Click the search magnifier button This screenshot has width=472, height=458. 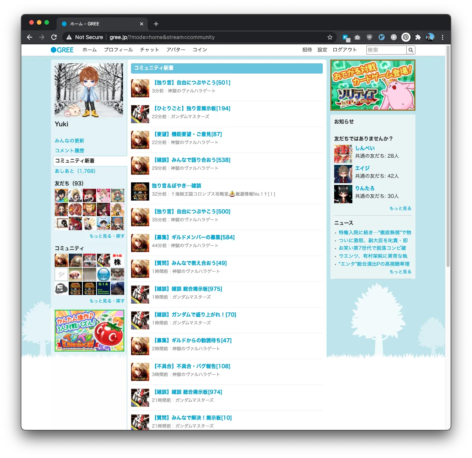(410, 50)
